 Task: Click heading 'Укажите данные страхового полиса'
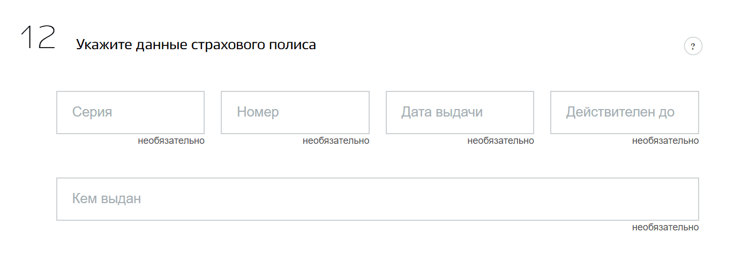(x=196, y=45)
